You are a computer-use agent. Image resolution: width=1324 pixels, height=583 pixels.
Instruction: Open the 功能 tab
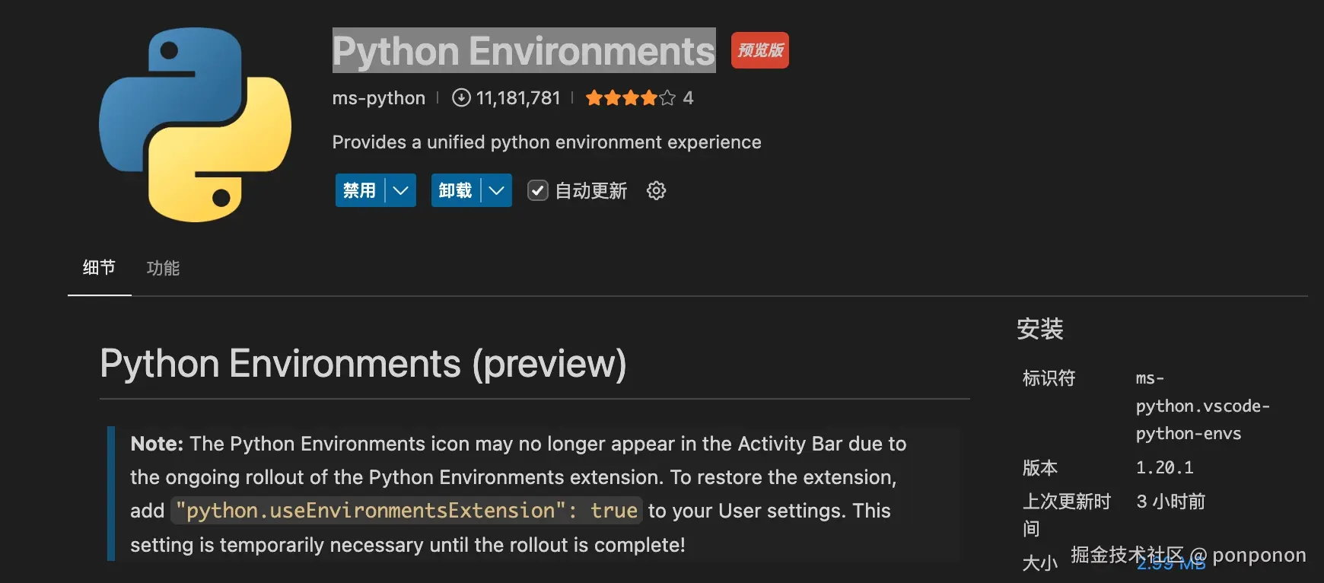point(163,268)
